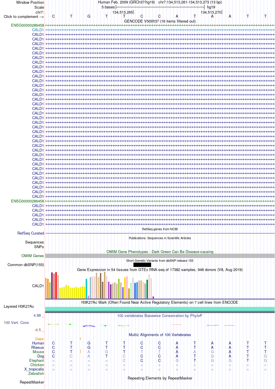Click the Window Position label
The height and width of the screenshot is (389, 275).
[30, 2]
